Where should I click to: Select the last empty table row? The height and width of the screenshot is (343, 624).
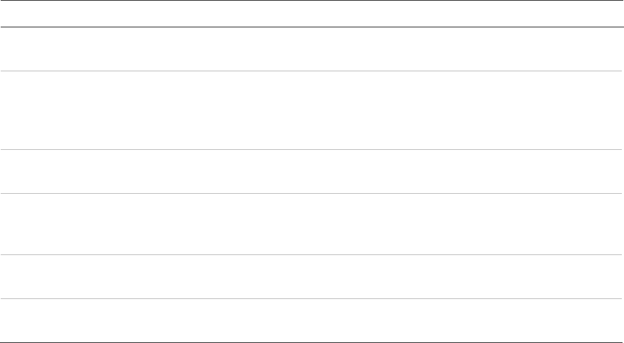tap(310, 319)
